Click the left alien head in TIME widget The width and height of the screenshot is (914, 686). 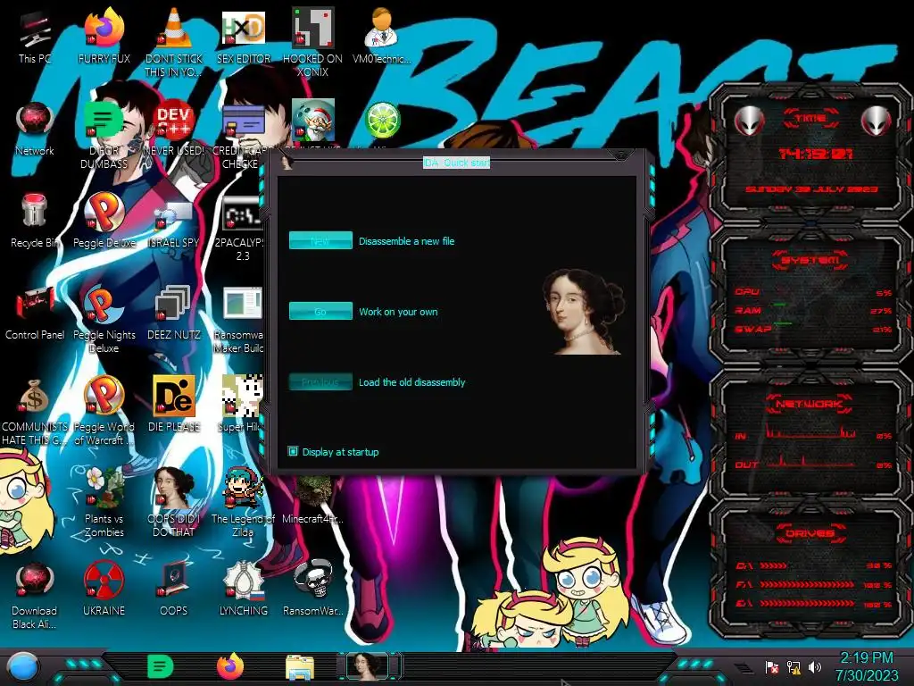tap(749, 121)
